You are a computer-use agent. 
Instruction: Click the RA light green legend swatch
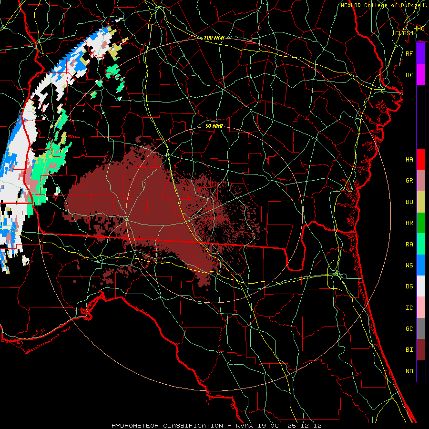(x=421, y=244)
